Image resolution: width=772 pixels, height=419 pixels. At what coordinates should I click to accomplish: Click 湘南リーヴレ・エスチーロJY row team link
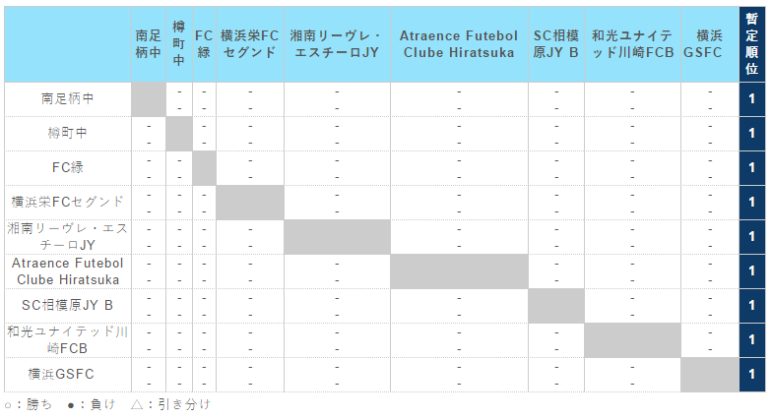pos(68,236)
